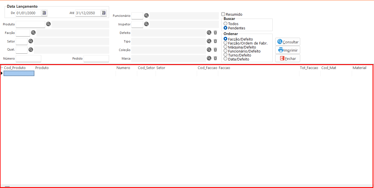Select Data/Defeito ordering option

226,59
